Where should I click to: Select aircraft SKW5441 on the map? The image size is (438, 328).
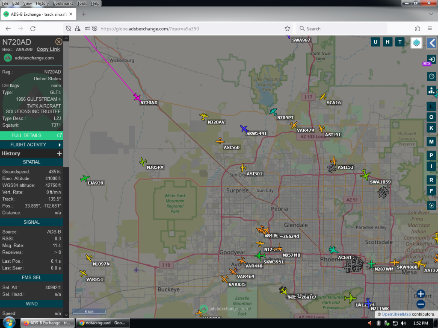pyautogui.click(x=244, y=129)
